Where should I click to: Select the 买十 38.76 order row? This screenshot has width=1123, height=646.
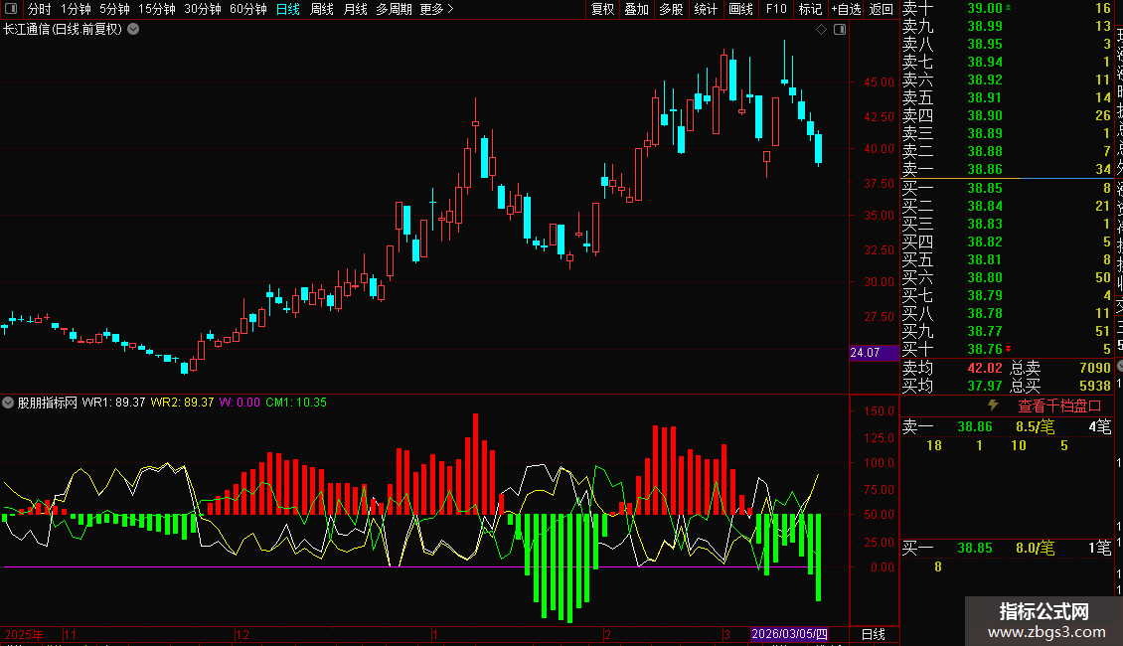coord(1007,349)
